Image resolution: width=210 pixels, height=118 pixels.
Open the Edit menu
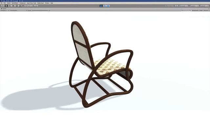5,3
